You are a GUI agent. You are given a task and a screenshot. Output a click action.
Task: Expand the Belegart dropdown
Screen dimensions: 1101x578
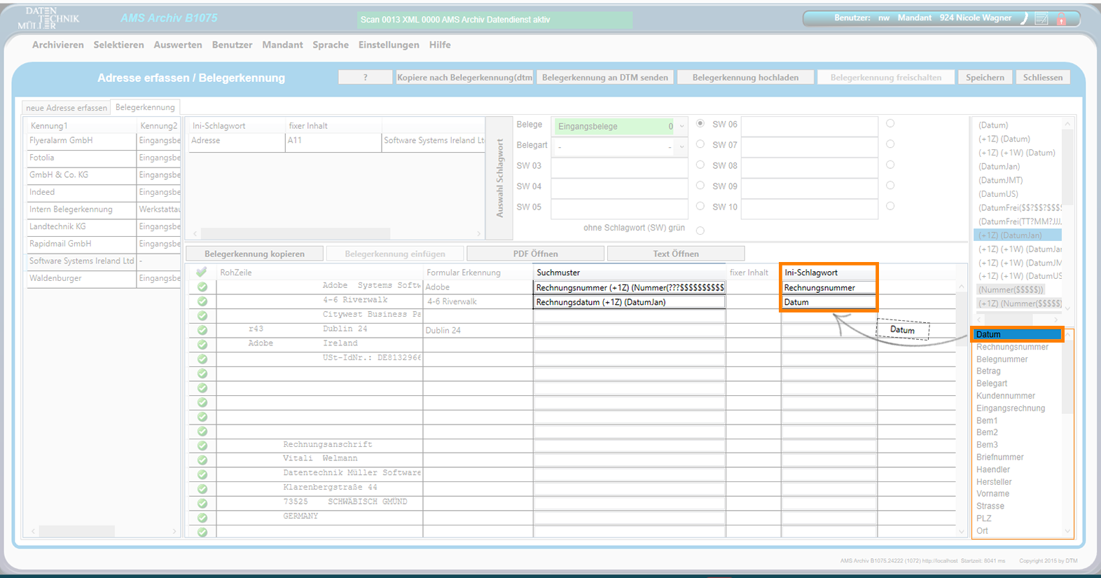pyautogui.click(x=681, y=147)
